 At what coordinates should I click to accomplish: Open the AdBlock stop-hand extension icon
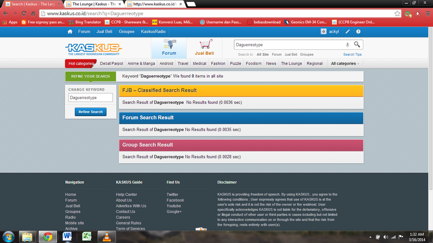click(418, 13)
